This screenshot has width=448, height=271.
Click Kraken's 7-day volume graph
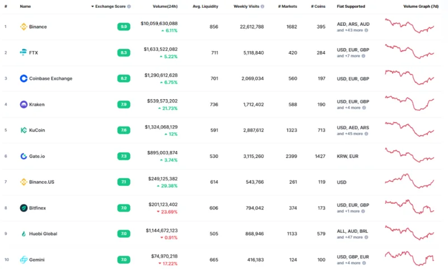click(x=409, y=103)
